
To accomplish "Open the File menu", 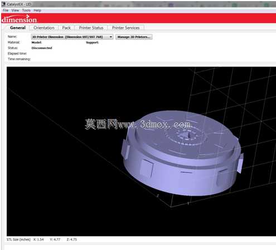I will (6, 11).
